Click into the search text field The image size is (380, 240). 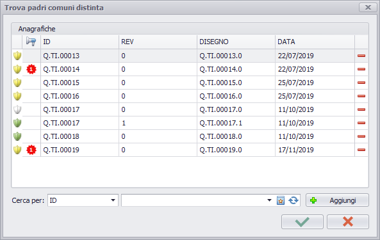pos(194,200)
